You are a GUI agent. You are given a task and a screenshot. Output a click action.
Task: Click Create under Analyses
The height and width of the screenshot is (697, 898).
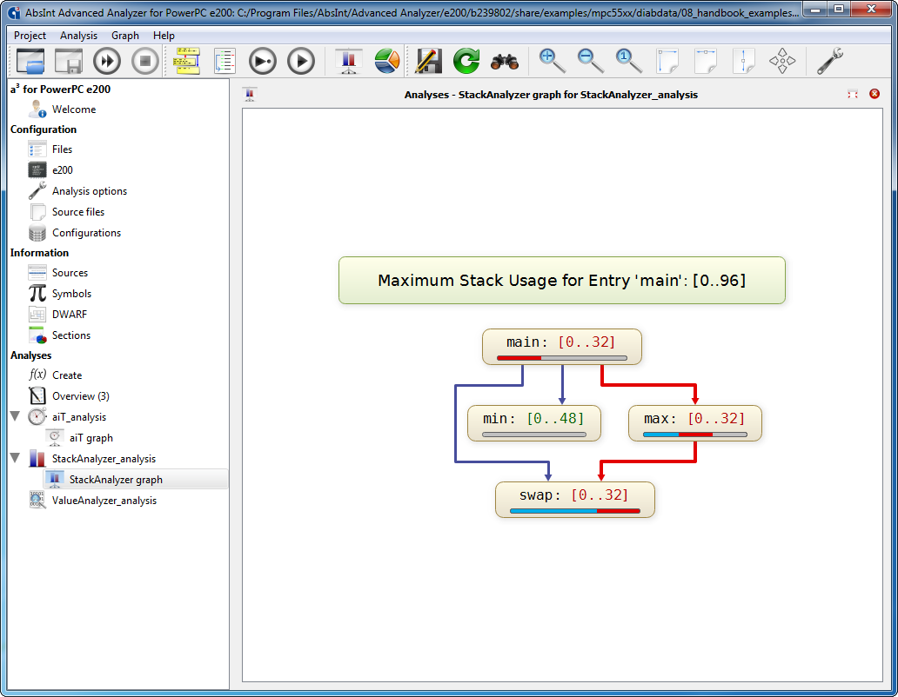[x=67, y=375]
